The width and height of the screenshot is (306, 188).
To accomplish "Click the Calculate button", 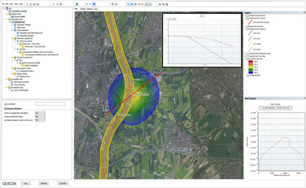I will click(x=63, y=183).
